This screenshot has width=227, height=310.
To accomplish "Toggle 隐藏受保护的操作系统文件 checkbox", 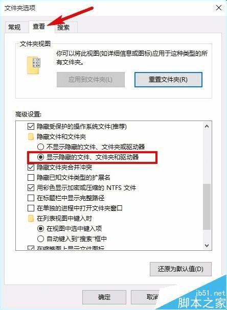I will (31, 127).
